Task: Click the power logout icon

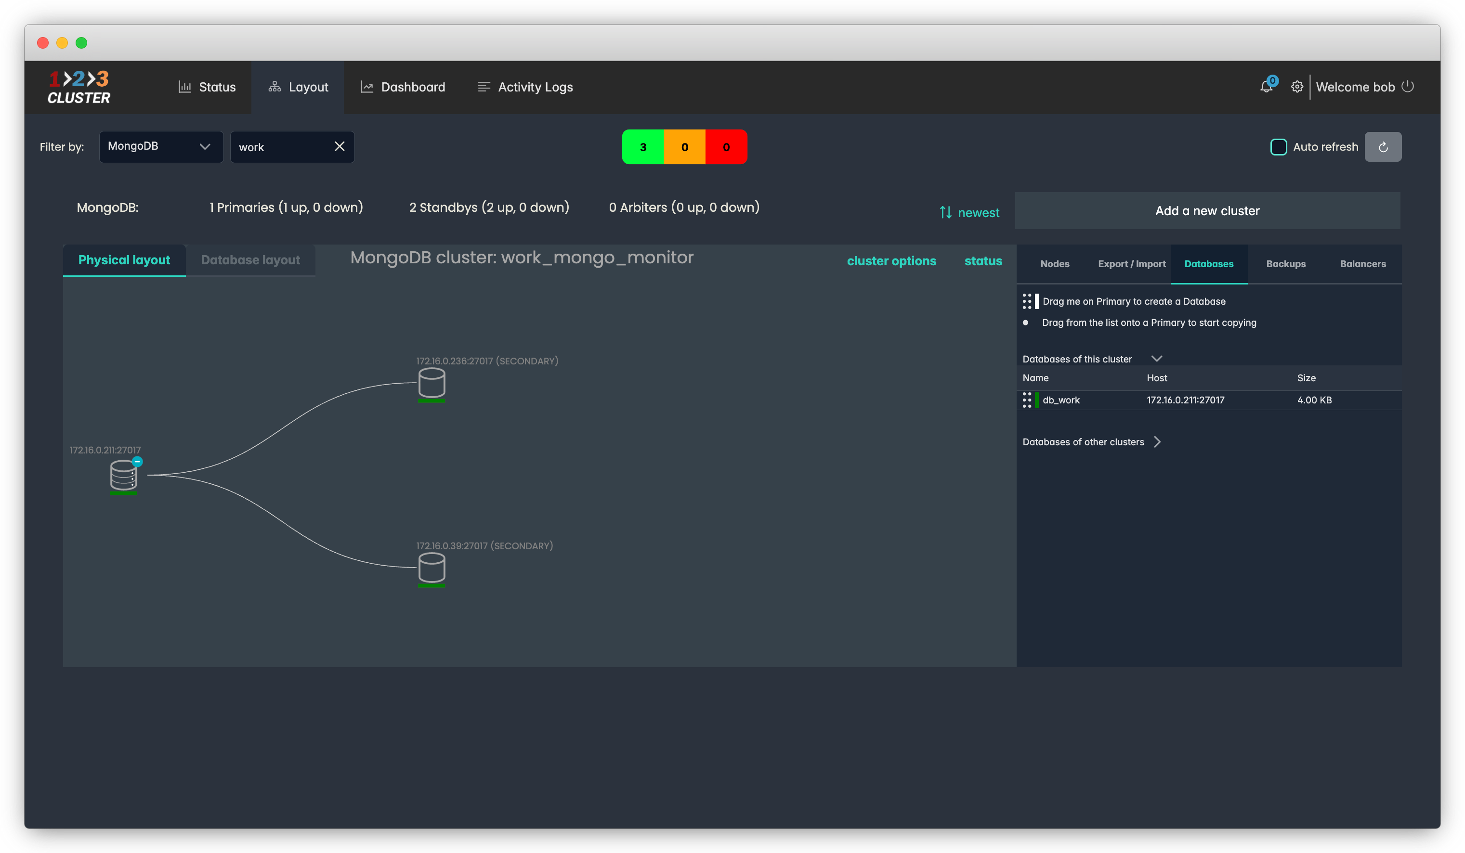Action: 1407,87
